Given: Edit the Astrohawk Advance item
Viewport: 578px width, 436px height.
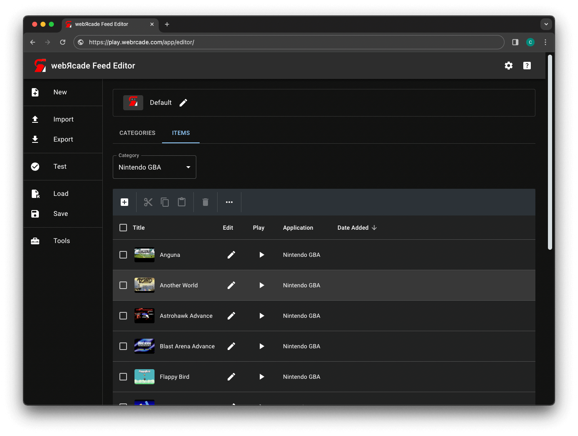Looking at the screenshot, I should [x=231, y=316].
